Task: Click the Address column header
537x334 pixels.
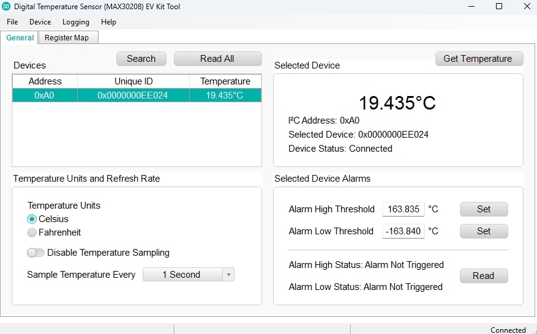Action: pyautogui.click(x=45, y=81)
